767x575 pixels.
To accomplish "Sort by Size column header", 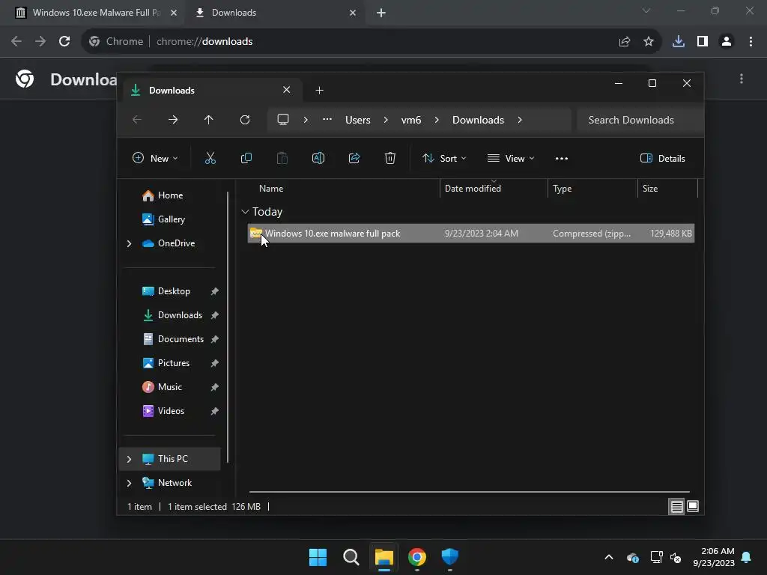I will coord(649,188).
